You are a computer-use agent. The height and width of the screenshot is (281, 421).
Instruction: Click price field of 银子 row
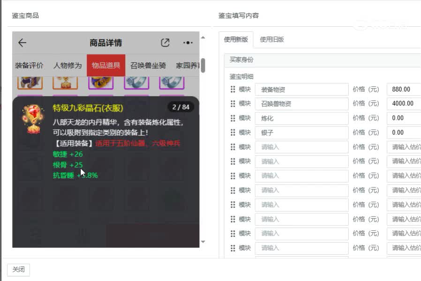click(404, 133)
